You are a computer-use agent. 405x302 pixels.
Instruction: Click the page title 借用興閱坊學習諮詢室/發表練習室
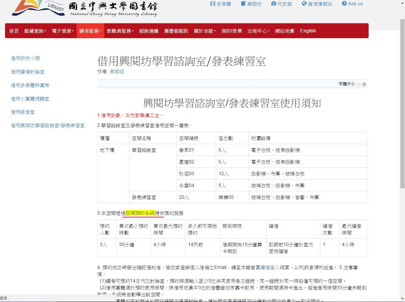click(x=181, y=61)
